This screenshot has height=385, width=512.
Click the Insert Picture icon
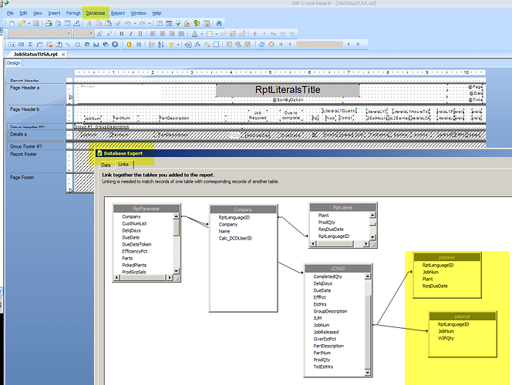(87, 45)
